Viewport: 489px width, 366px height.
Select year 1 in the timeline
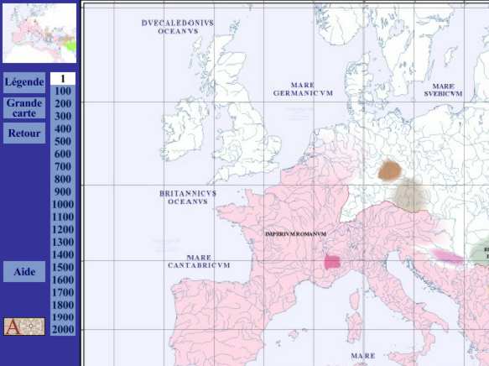63,79
